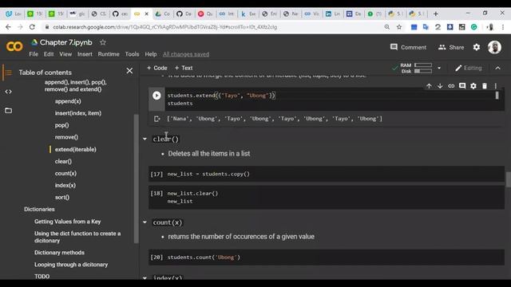Close the Table of contents panel
Screen dimensions: 511x287
pos(129,71)
